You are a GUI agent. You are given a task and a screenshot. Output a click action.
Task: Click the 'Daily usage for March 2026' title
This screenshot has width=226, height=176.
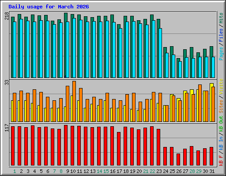(x=49, y=7)
